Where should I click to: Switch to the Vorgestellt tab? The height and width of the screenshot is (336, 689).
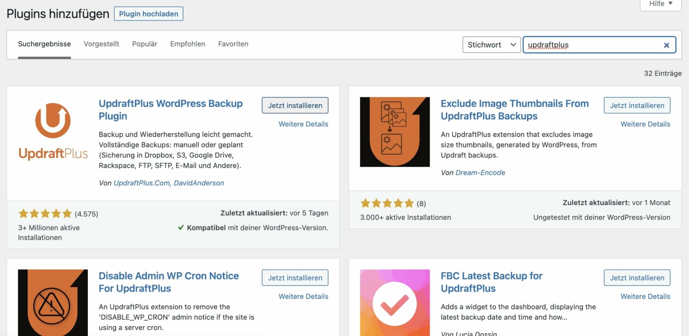[101, 44]
